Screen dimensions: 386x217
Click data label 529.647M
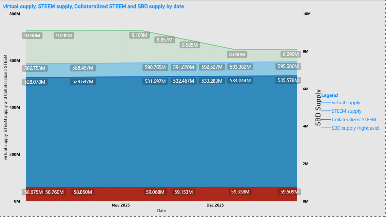pyautogui.click(x=83, y=81)
